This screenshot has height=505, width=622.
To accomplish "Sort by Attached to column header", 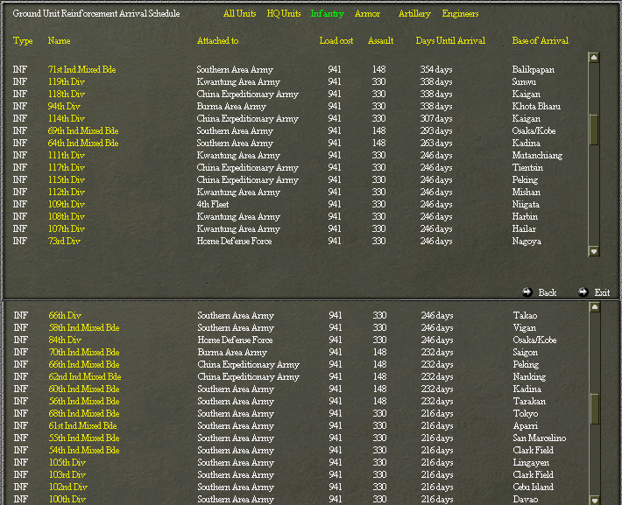I will coord(218,40).
